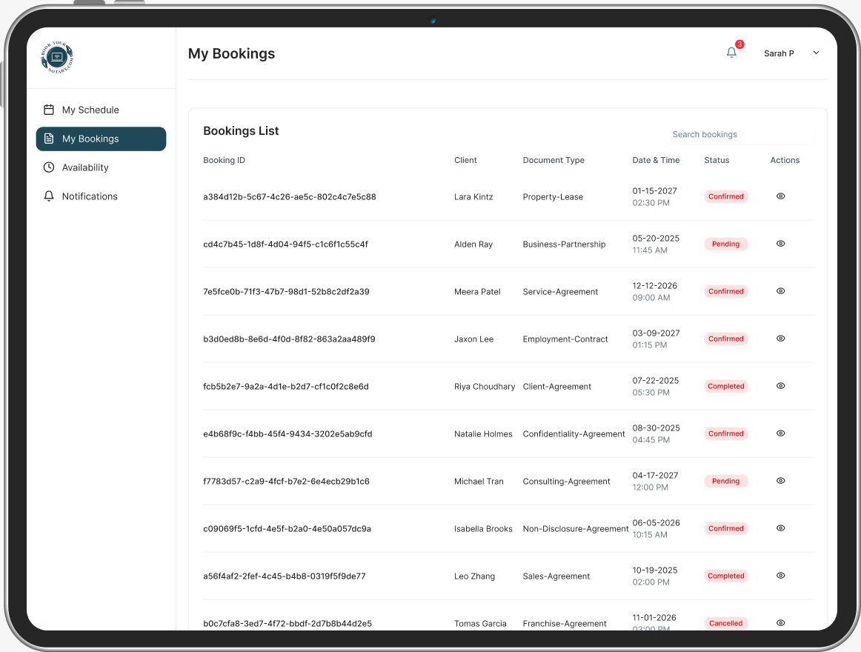Click the date 01-15-2027

point(654,190)
